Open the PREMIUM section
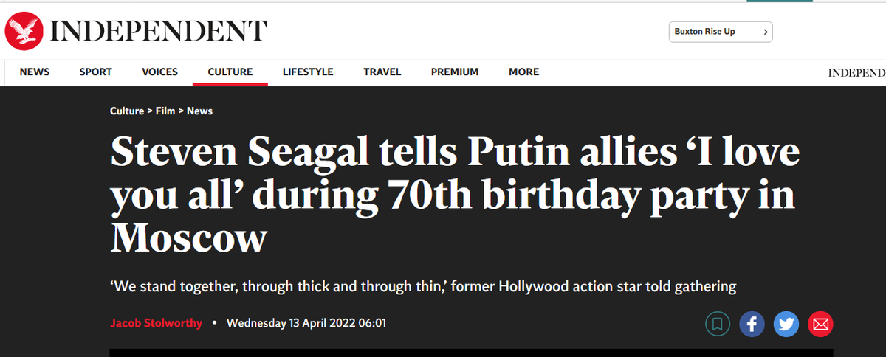Screen dimensions: 886x357 pyautogui.click(x=455, y=72)
